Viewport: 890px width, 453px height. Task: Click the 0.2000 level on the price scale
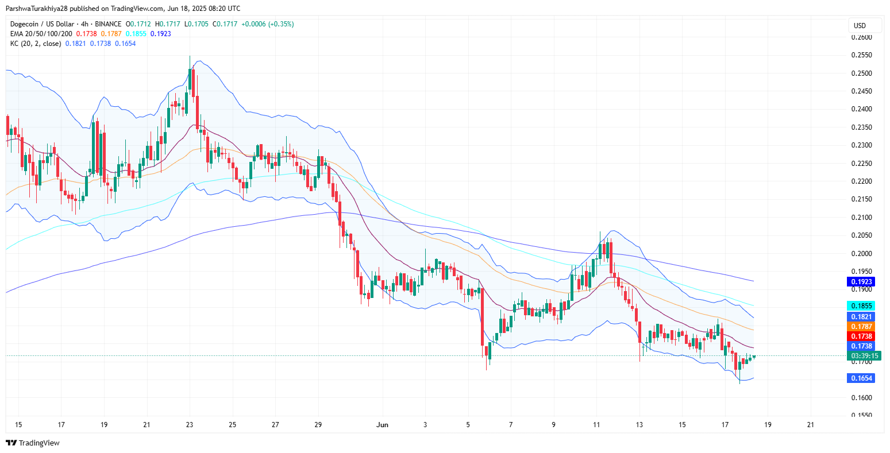click(x=861, y=254)
